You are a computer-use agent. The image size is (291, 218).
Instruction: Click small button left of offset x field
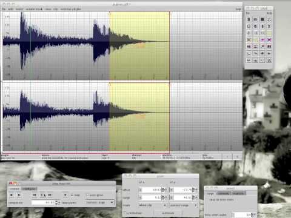click(141, 190)
